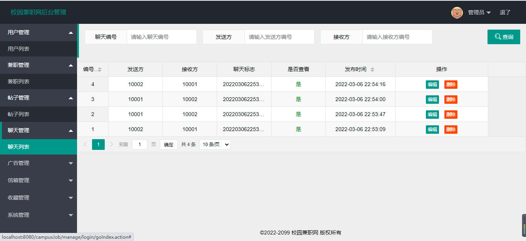Collapse the 用户管理 menu section
The image size is (526, 241).
pos(39,33)
